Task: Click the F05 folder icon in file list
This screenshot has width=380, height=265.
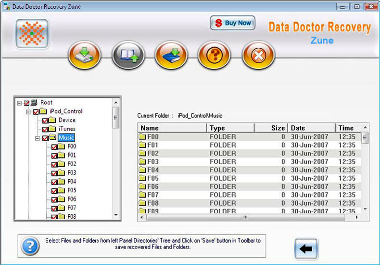Action: (x=142, y=178)
